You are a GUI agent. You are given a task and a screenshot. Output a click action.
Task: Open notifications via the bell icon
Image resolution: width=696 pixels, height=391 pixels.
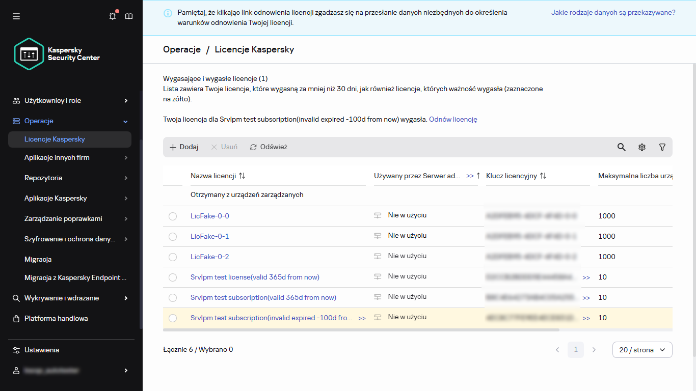pos(113,16)
